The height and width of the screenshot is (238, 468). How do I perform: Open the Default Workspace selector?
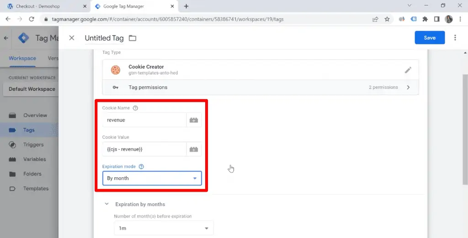(31, 89)
